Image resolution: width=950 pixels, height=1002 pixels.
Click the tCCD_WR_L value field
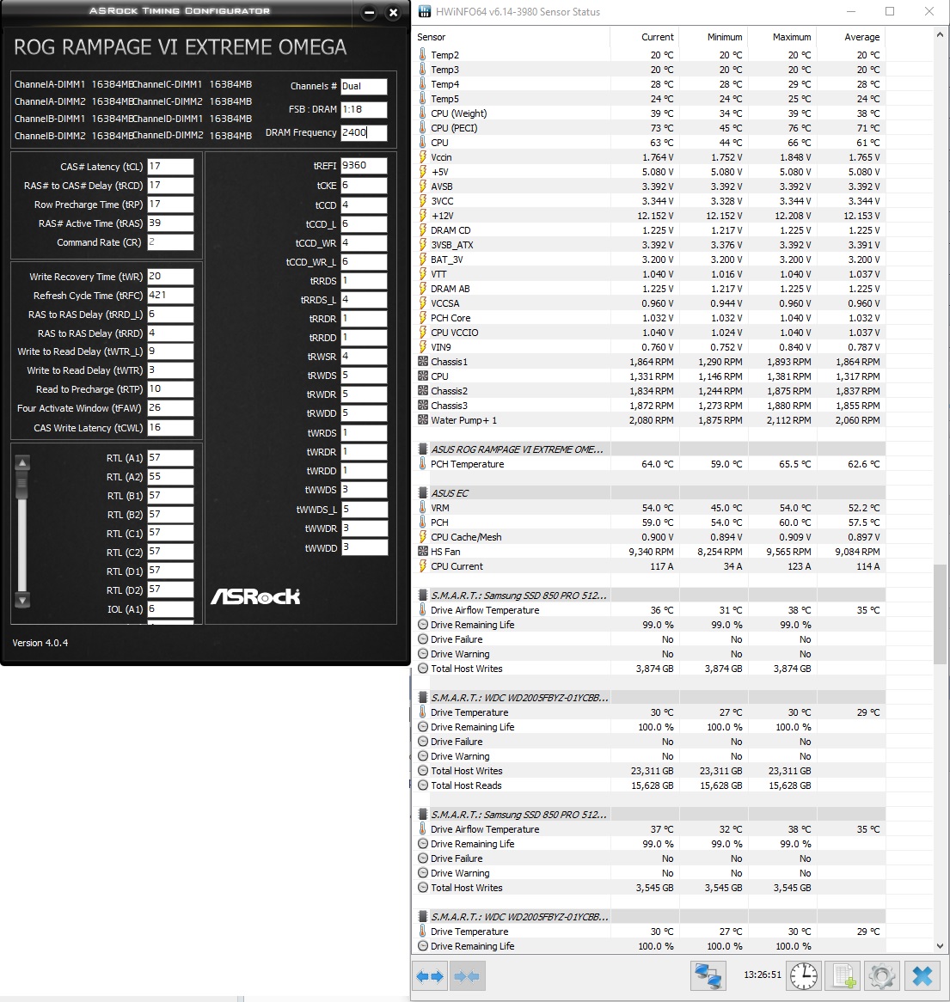(364, 262)
